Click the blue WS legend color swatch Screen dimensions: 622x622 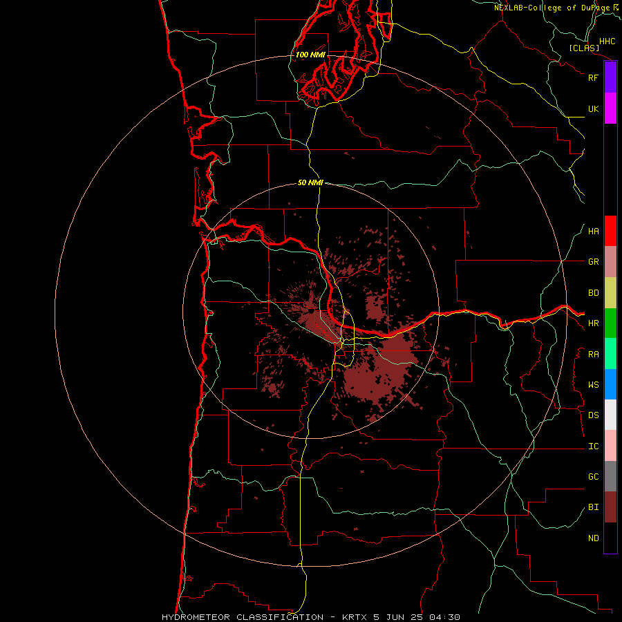610,384
